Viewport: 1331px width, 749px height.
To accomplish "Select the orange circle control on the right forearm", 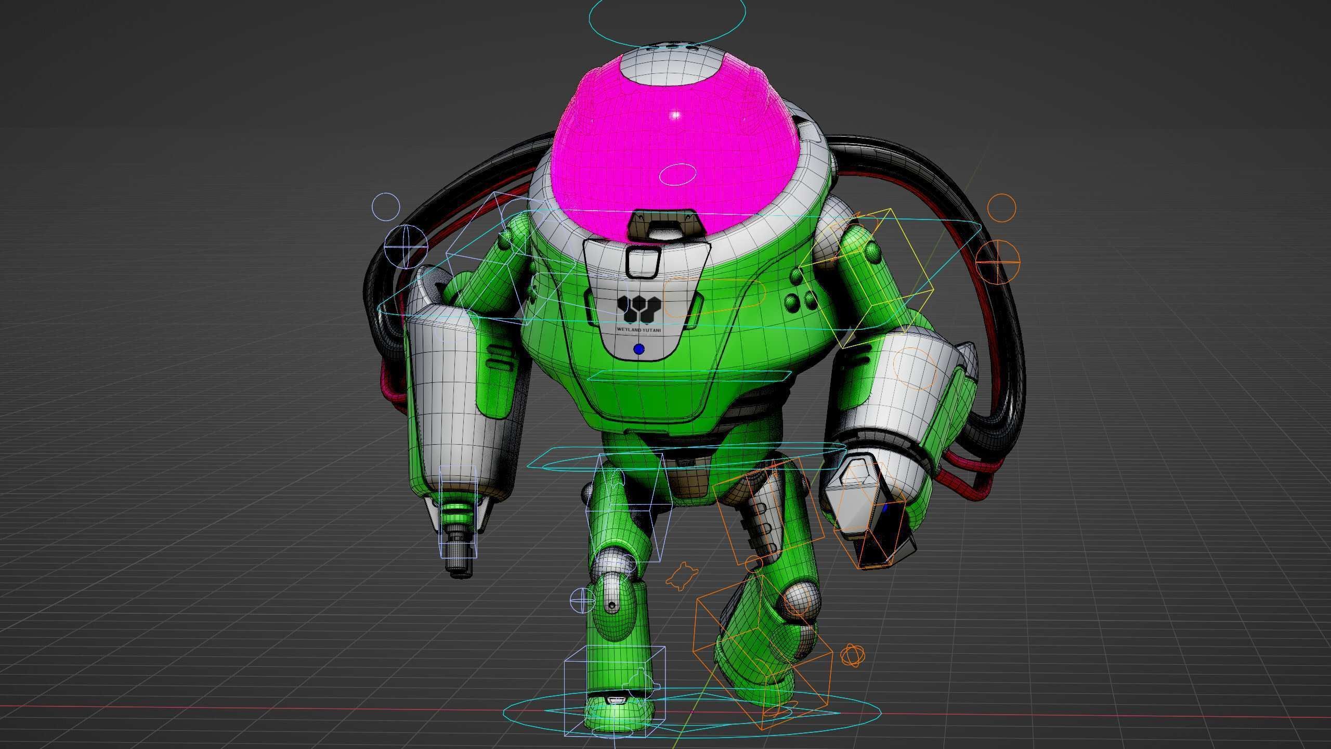I will pyautogui.click(x=916, y=368).
